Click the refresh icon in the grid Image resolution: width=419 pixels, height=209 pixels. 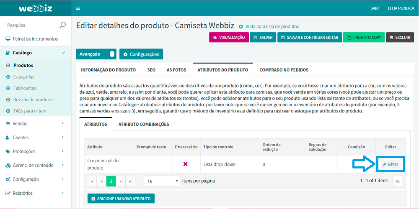coord(398,181)
